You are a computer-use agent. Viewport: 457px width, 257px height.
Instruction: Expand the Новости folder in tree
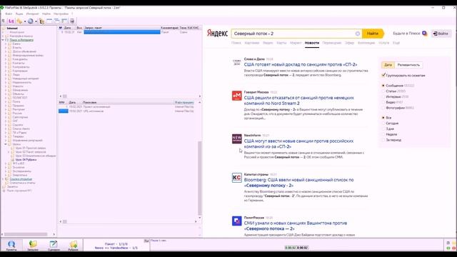tap(6, 86)
